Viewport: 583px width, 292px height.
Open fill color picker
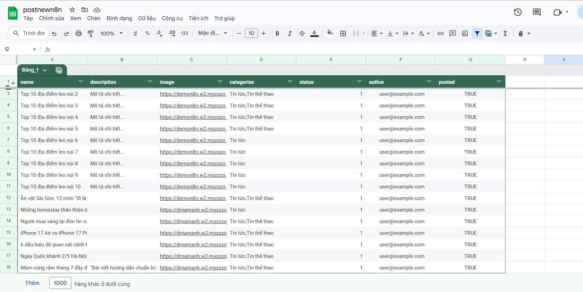click(x=330, y=33)
